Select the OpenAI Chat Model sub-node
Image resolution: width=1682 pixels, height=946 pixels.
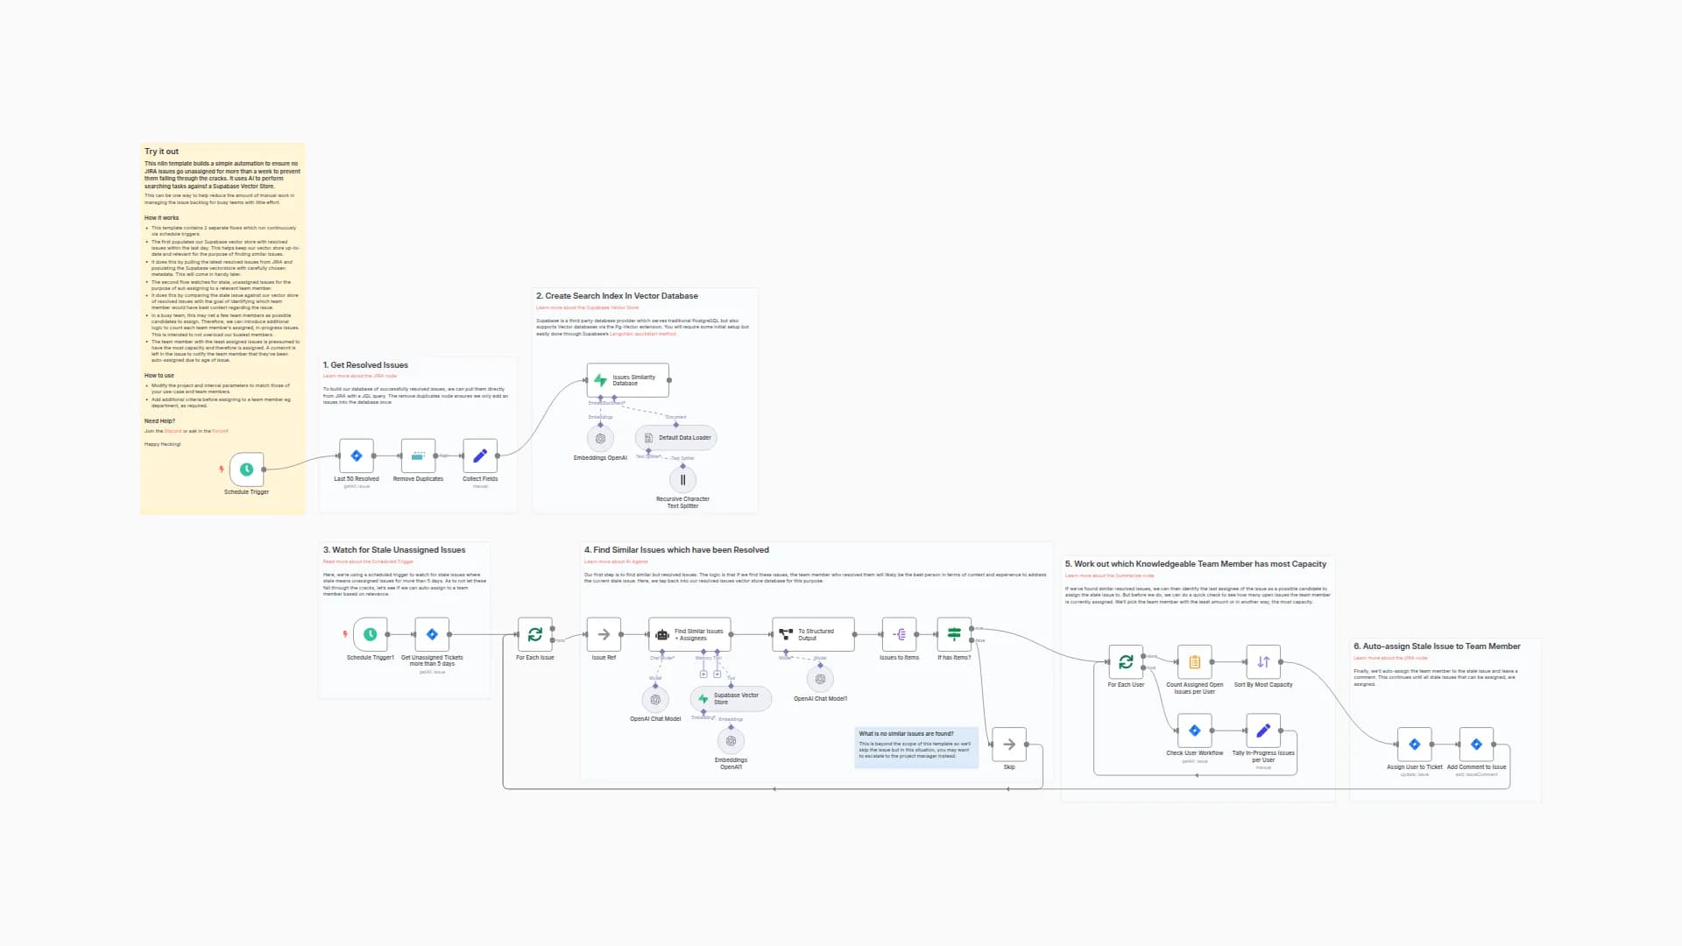click(x=655, y=700)
